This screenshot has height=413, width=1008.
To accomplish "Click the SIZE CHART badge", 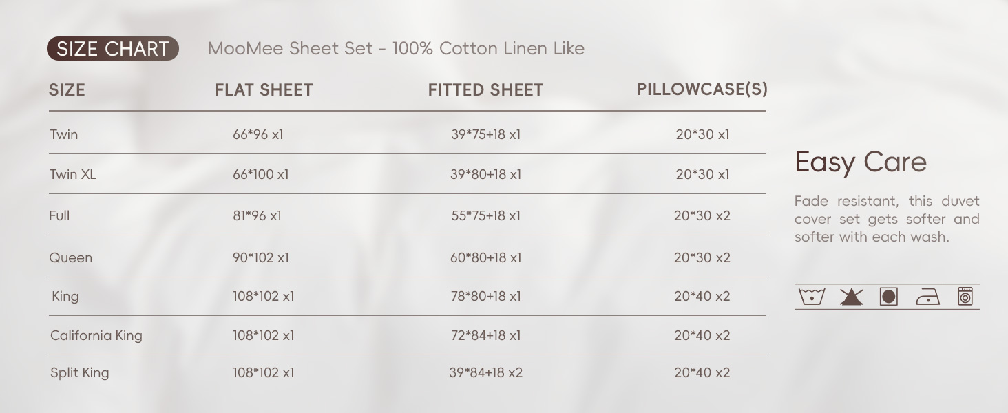I will coord(113,49).
